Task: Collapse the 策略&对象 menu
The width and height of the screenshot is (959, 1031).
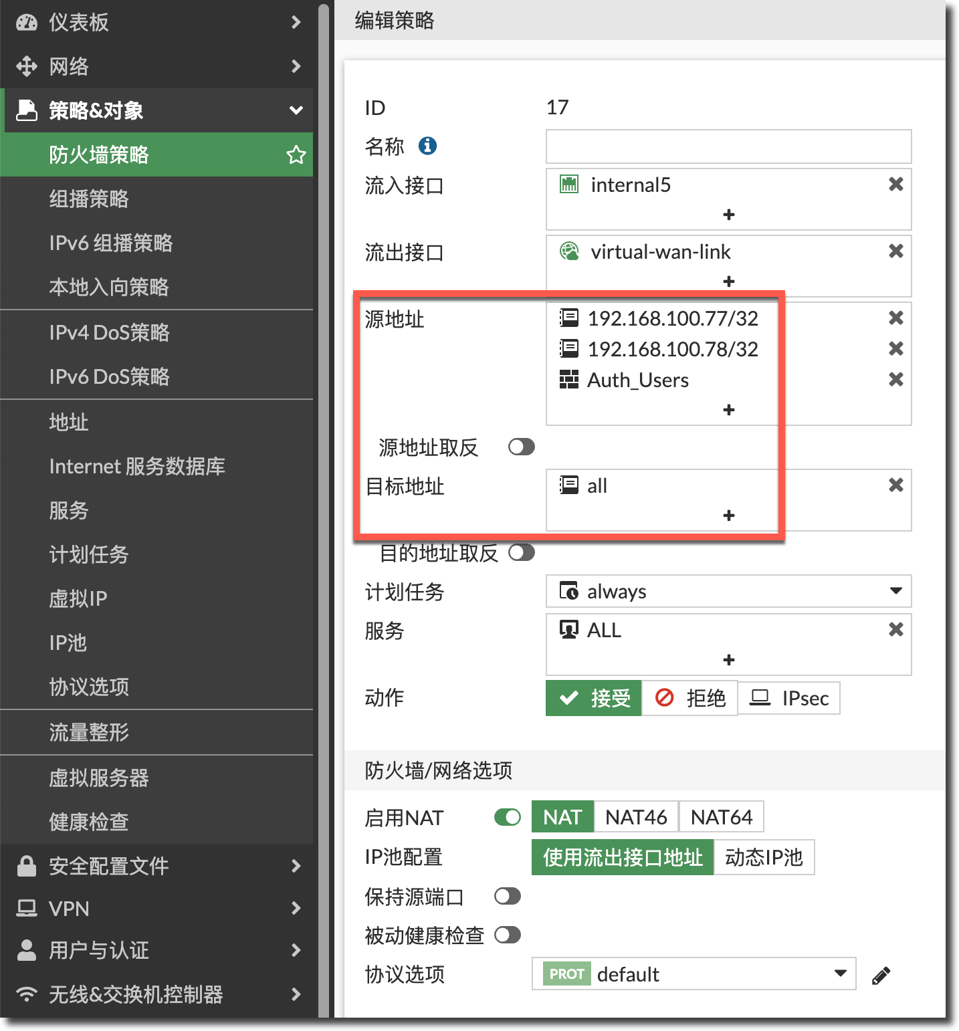Action: click(296, 110)
